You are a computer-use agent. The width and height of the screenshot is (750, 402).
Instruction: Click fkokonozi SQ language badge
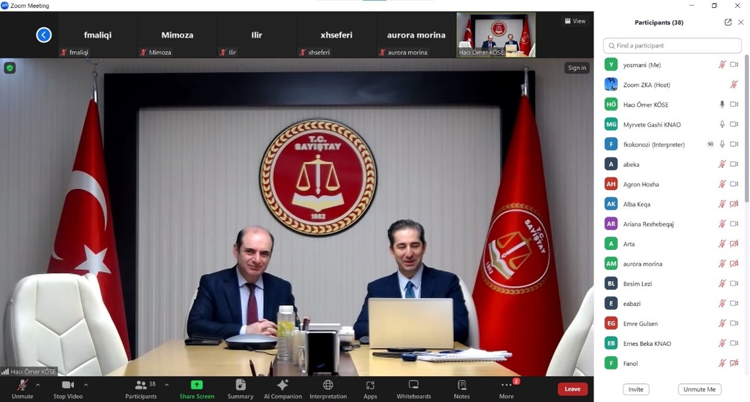click(711, 144)
